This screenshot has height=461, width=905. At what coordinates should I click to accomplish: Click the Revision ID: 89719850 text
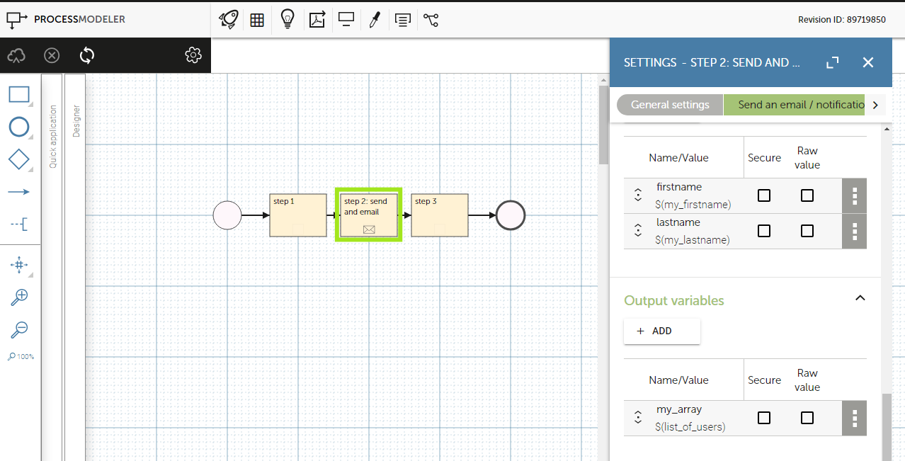(842, 20)
